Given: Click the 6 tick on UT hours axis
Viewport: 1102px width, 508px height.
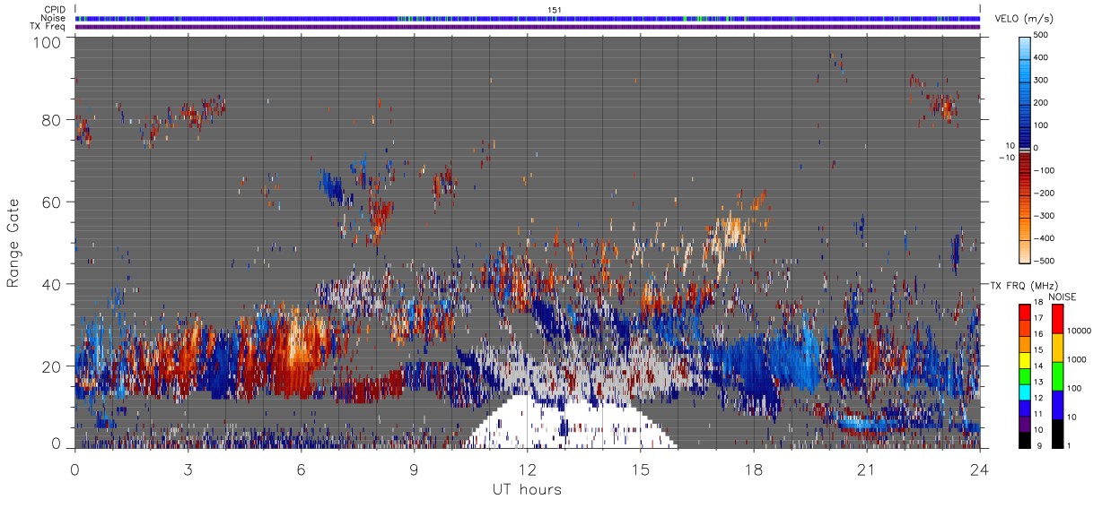Looking at the screenshot, I should tap(302, 469).
